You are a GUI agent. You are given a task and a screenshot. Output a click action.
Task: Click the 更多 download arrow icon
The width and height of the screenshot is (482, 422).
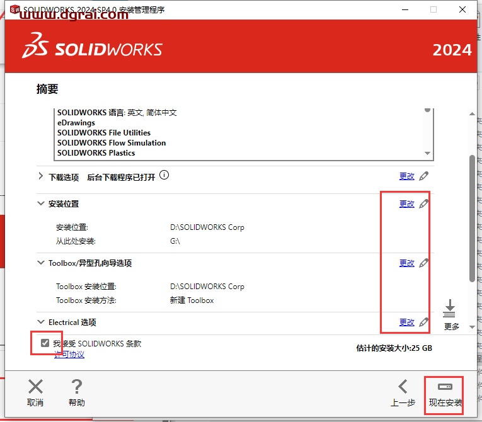tap(449, 308)
